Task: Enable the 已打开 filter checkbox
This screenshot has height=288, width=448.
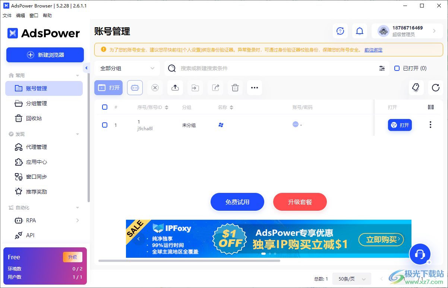Action: pos(397,68)
